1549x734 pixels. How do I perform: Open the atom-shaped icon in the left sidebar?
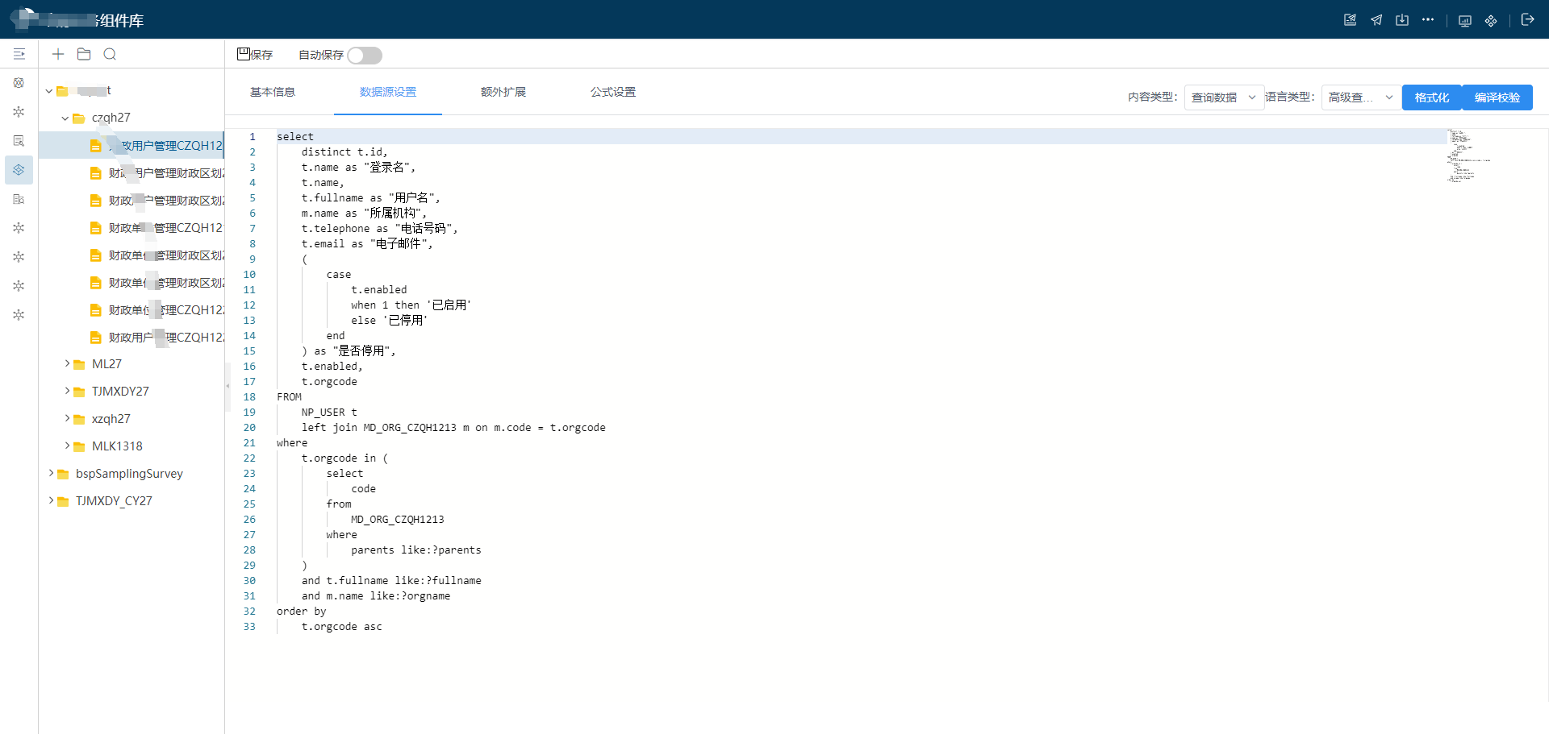[x=19, y=83]
